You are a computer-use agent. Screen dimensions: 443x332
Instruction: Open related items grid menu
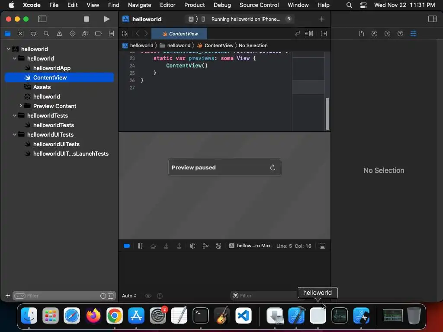click(125, 34)
